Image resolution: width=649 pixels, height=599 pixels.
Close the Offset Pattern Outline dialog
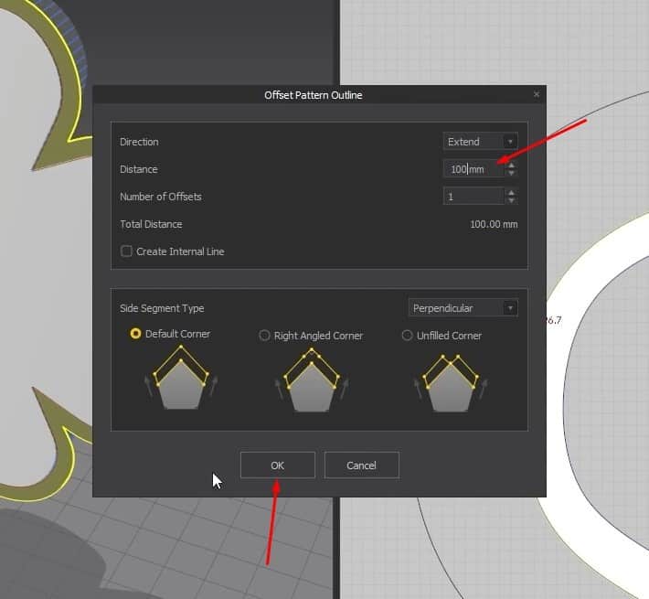coord(537,94)
